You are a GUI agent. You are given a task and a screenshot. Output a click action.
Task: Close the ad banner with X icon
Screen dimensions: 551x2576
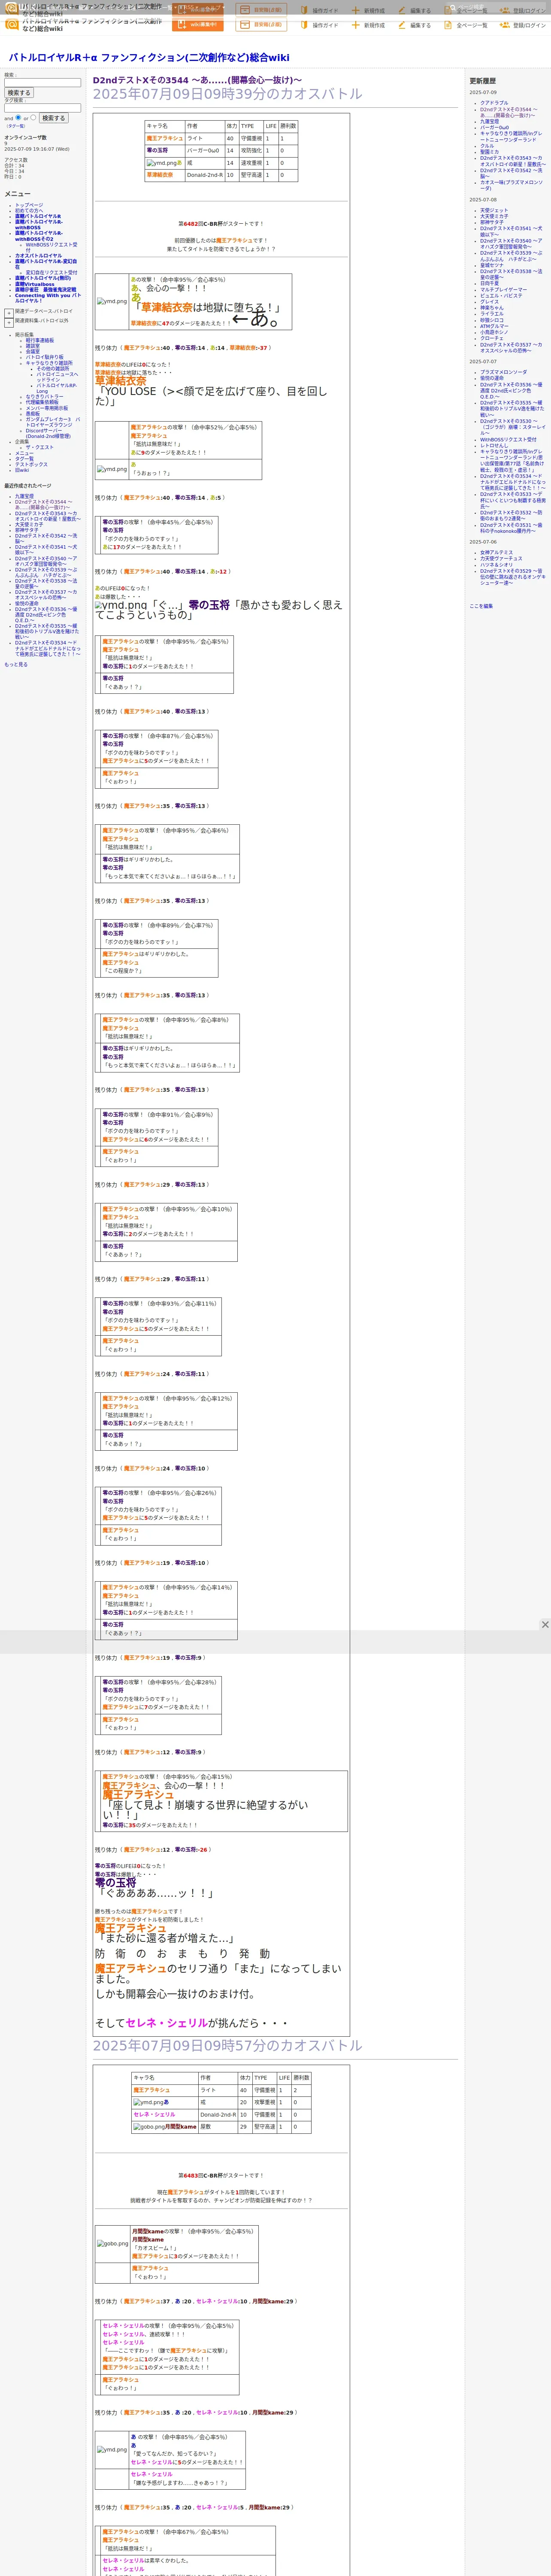coord(545,1625)
